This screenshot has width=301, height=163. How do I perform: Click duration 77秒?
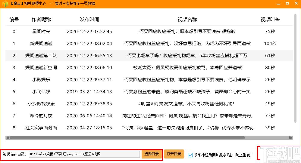(x=270, y=116)
